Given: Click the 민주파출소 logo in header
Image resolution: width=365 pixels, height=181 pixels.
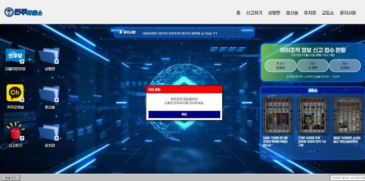Looking at the screenshot, I should pos(23,12).
